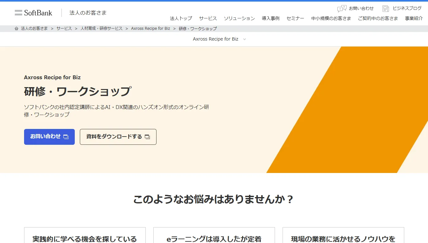Viewport: 428px width, 243px height.
Task: Click the external-link icon on the blue お問い合わせ button
Action: 66,137
